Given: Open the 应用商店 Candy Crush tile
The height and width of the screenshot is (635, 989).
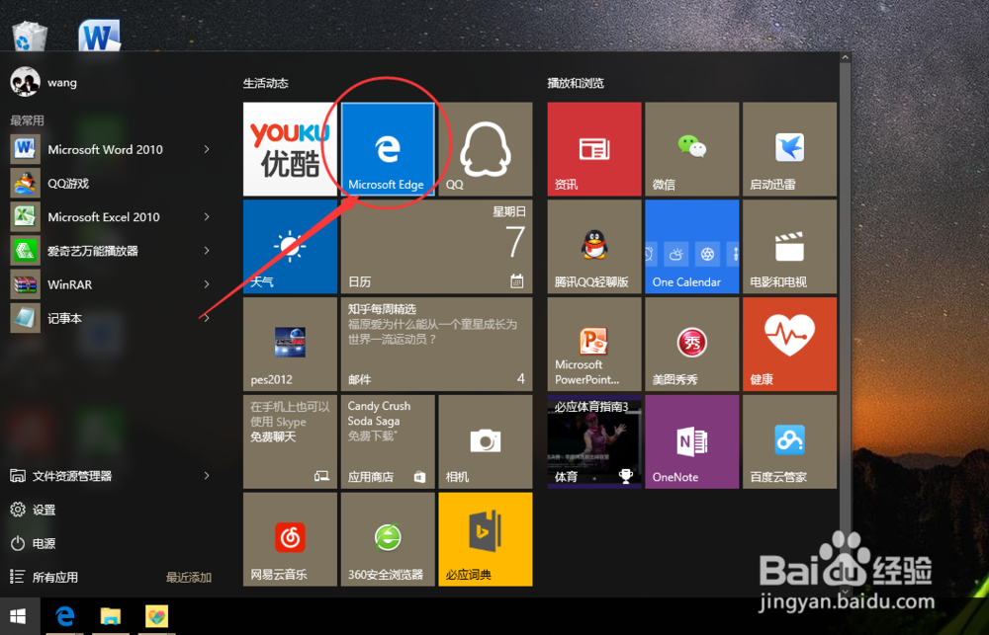Looking at the screenshot, I should pos(388,442).
